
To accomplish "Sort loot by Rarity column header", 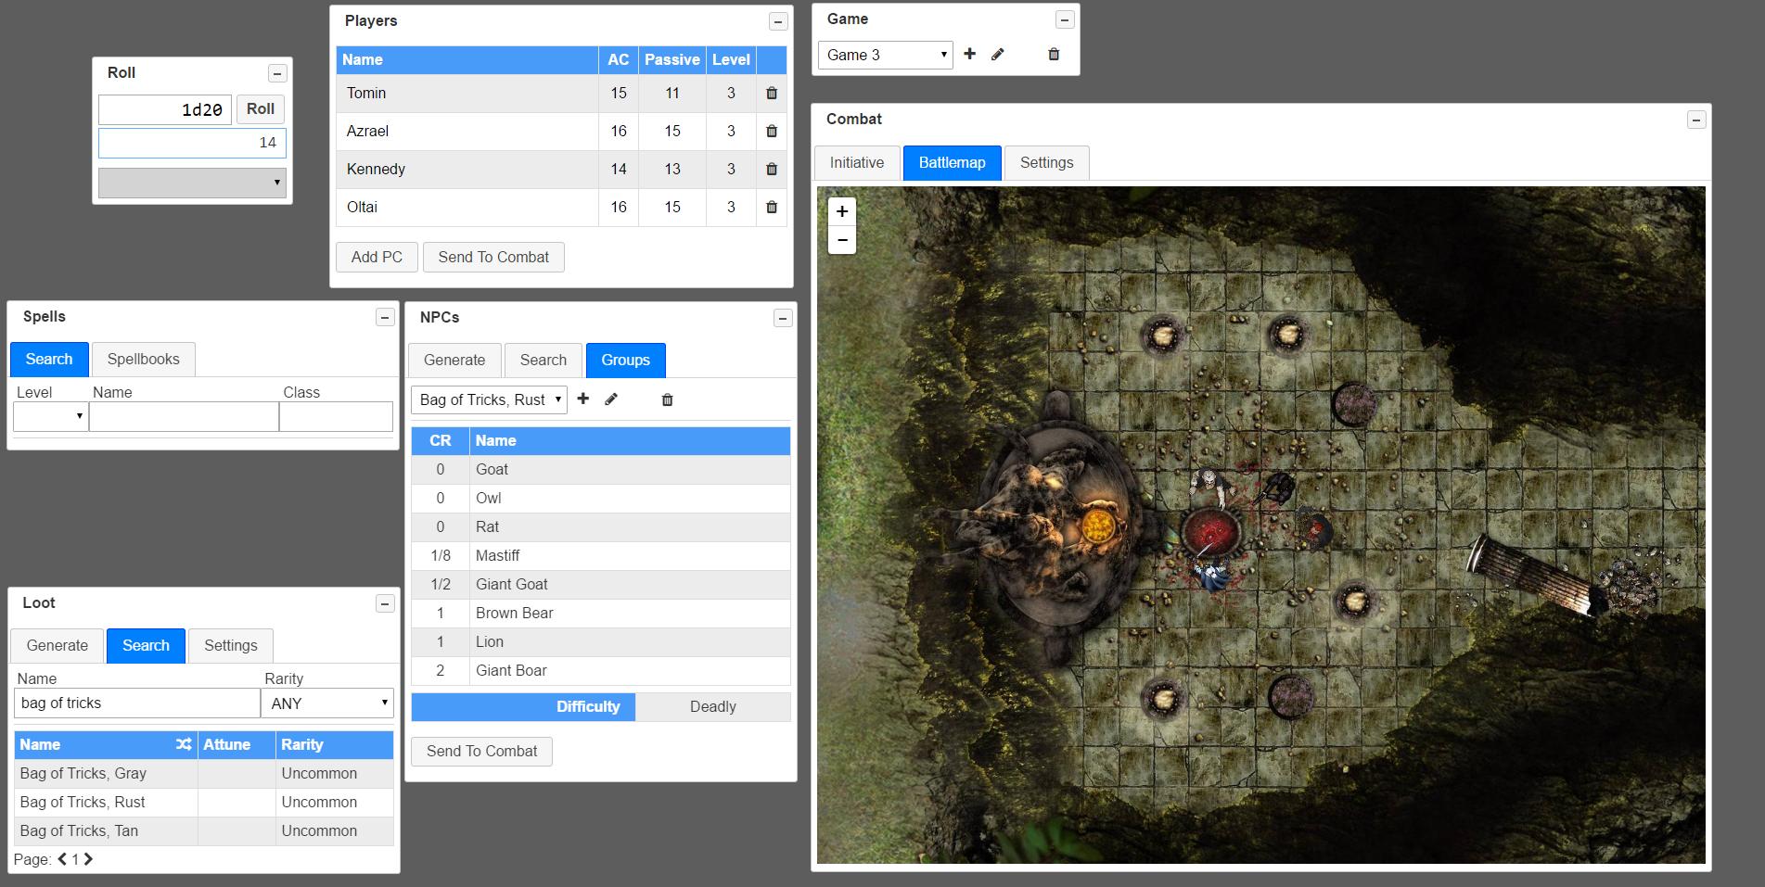I will (x=334, y=745).
